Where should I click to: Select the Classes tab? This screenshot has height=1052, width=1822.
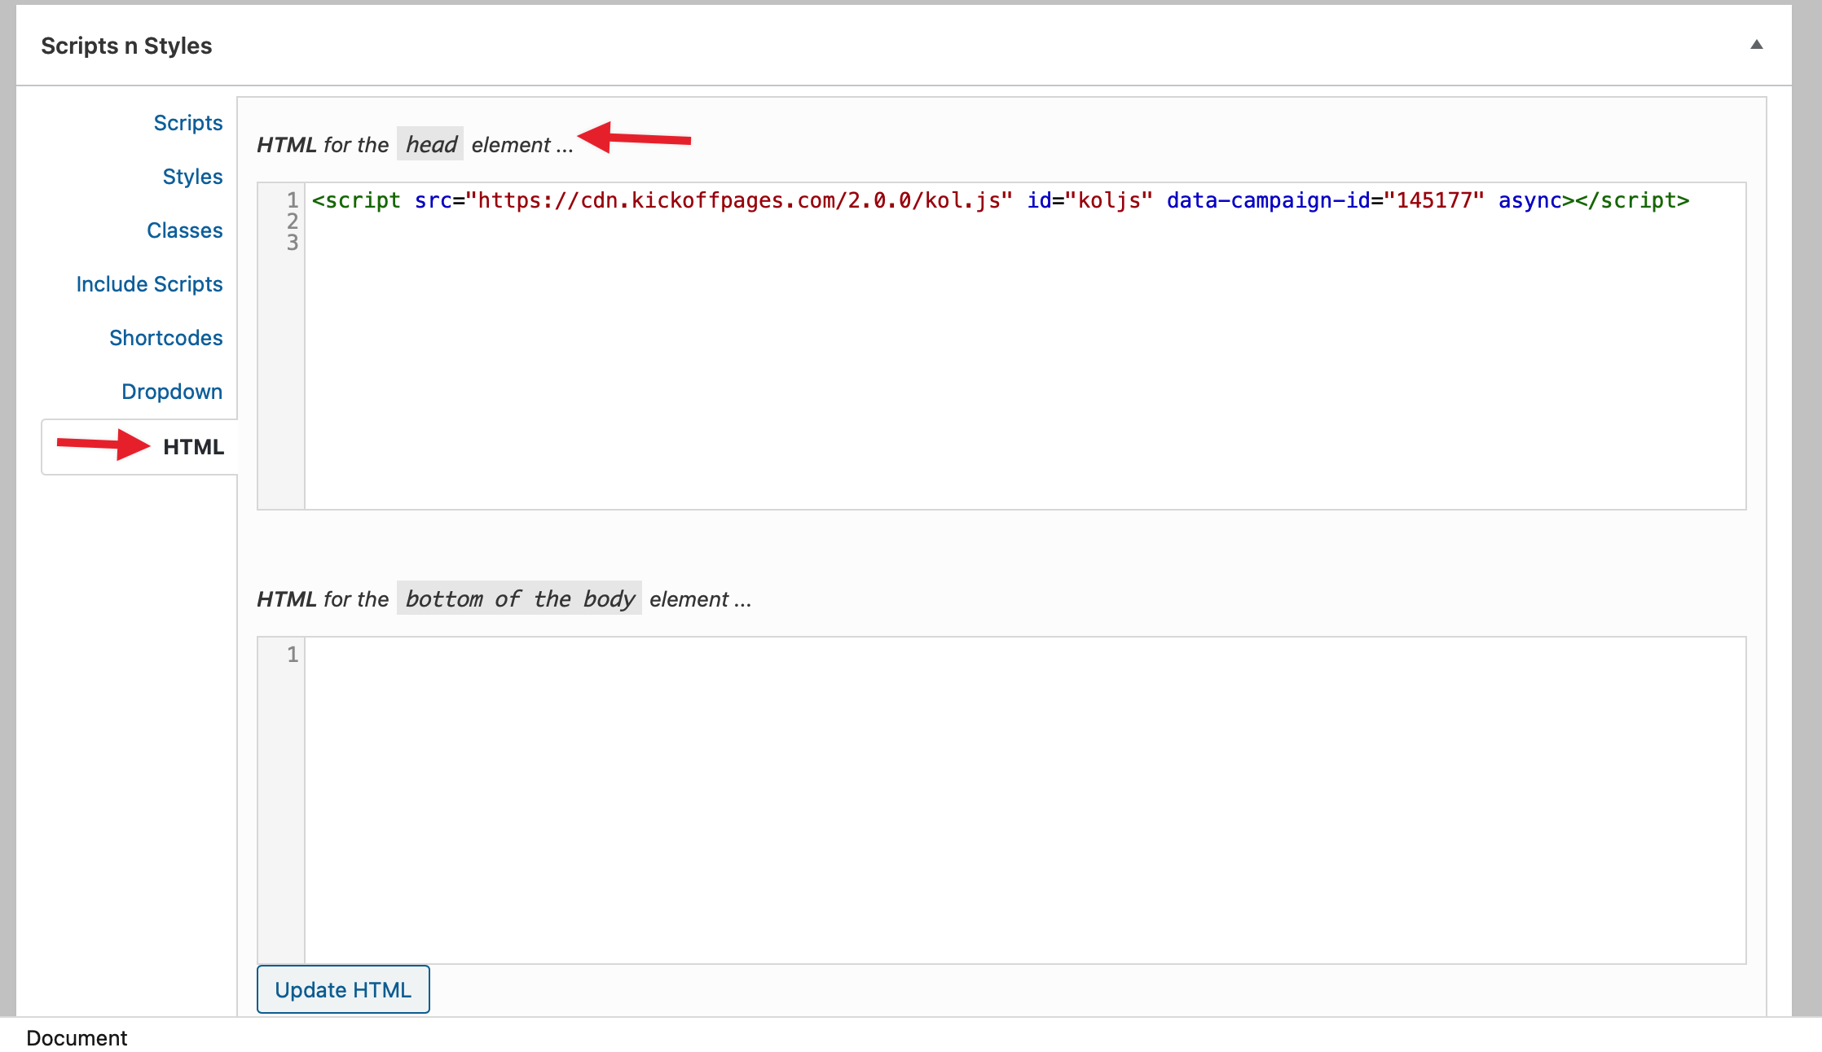(x=185, y=230)
